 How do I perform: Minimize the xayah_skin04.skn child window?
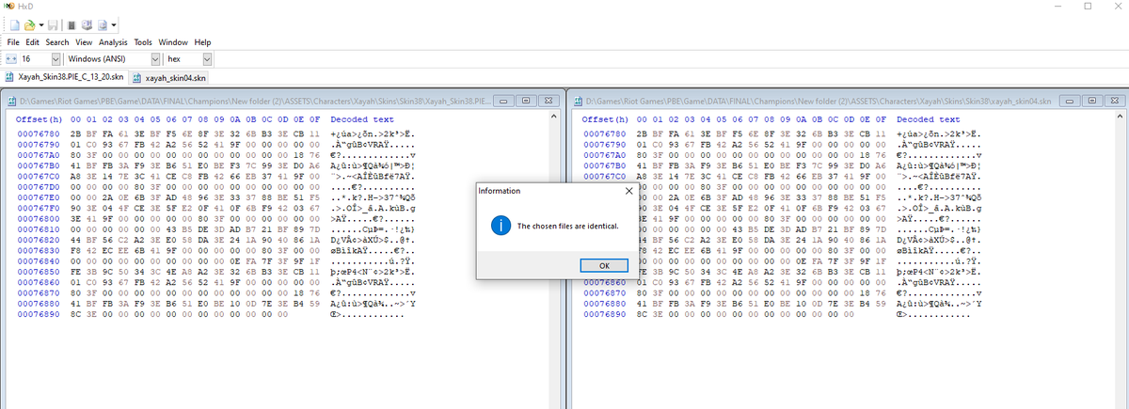1071,101
